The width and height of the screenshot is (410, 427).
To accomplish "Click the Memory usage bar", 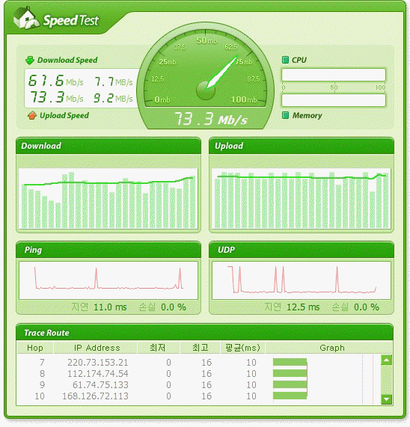I will pos(334,100).
